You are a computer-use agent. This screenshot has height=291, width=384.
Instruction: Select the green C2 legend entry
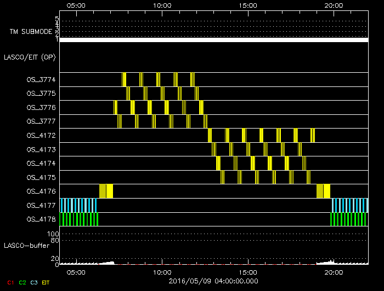pyautogui.click(x=22, y=283)
